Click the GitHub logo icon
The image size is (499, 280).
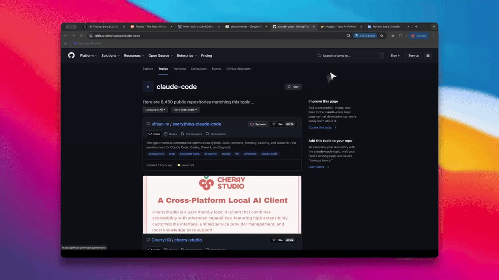coord(71,56)
